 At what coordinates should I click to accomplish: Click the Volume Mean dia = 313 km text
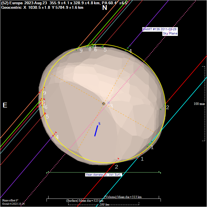(x=123, y=197)
